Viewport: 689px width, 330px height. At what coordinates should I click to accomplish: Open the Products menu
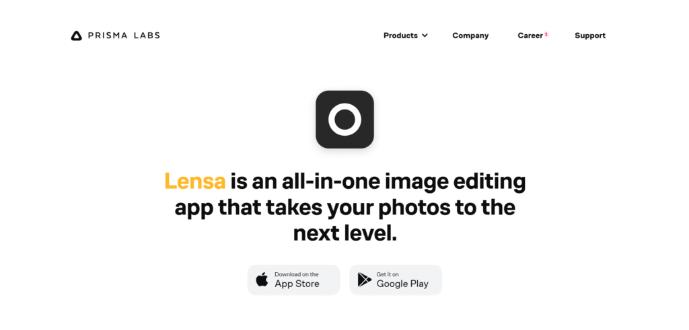[x=400, y=36]
